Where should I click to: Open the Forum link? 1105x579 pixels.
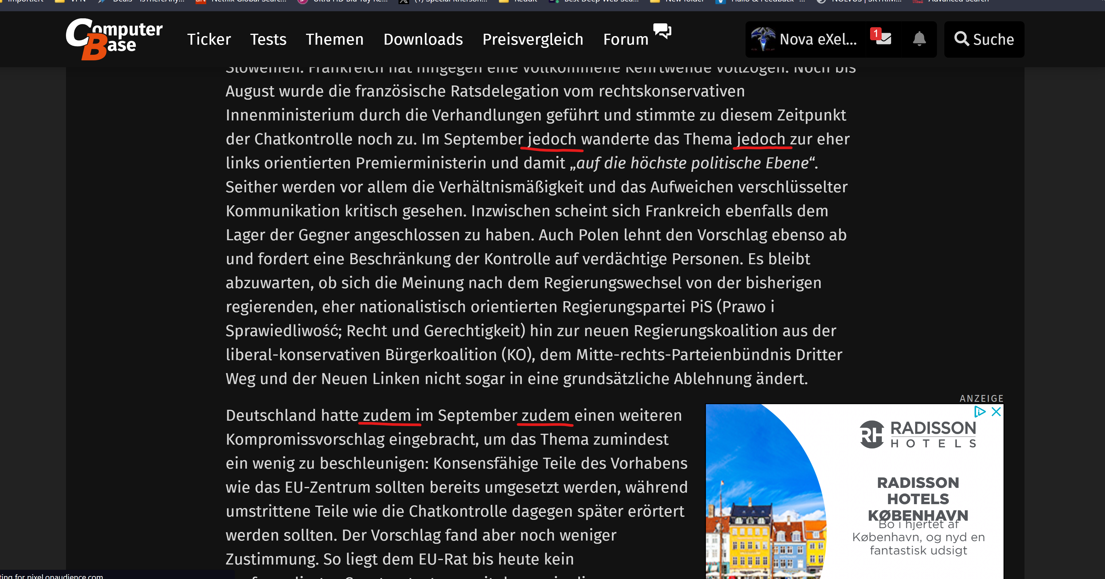pos(625,39)
